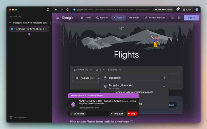
Task: Select the Cheapest flight from Kolkata sidebar tab
Action: (x=29, y=23)
